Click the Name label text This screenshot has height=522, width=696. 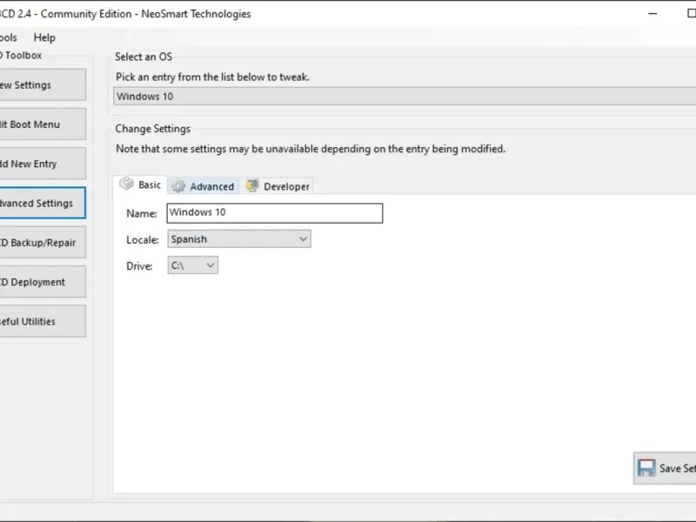click(142, 213)
